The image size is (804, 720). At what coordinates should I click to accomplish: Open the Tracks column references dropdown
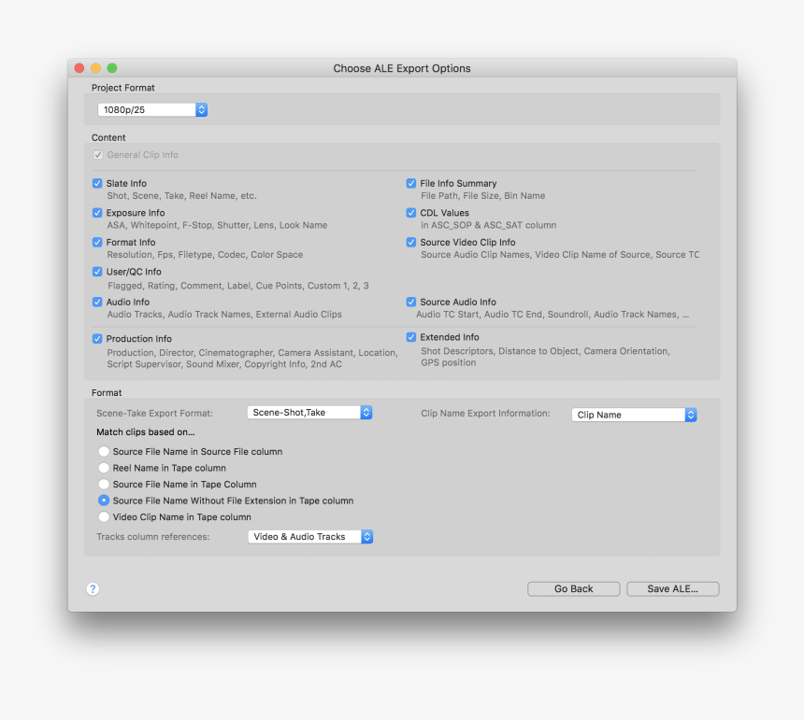pyautogui.click(x=310, y=536)
